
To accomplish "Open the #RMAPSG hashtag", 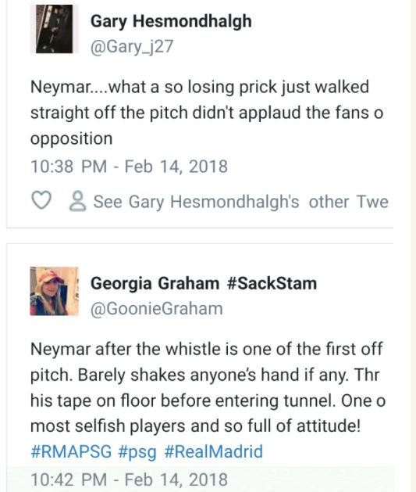I will (x=71, y=452).
